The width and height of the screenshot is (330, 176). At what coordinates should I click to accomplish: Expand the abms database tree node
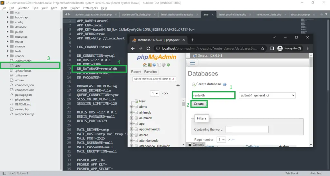click(x=131, y=107)
